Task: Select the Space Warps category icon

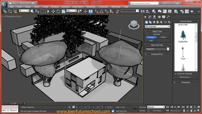Action: [165, 22]
